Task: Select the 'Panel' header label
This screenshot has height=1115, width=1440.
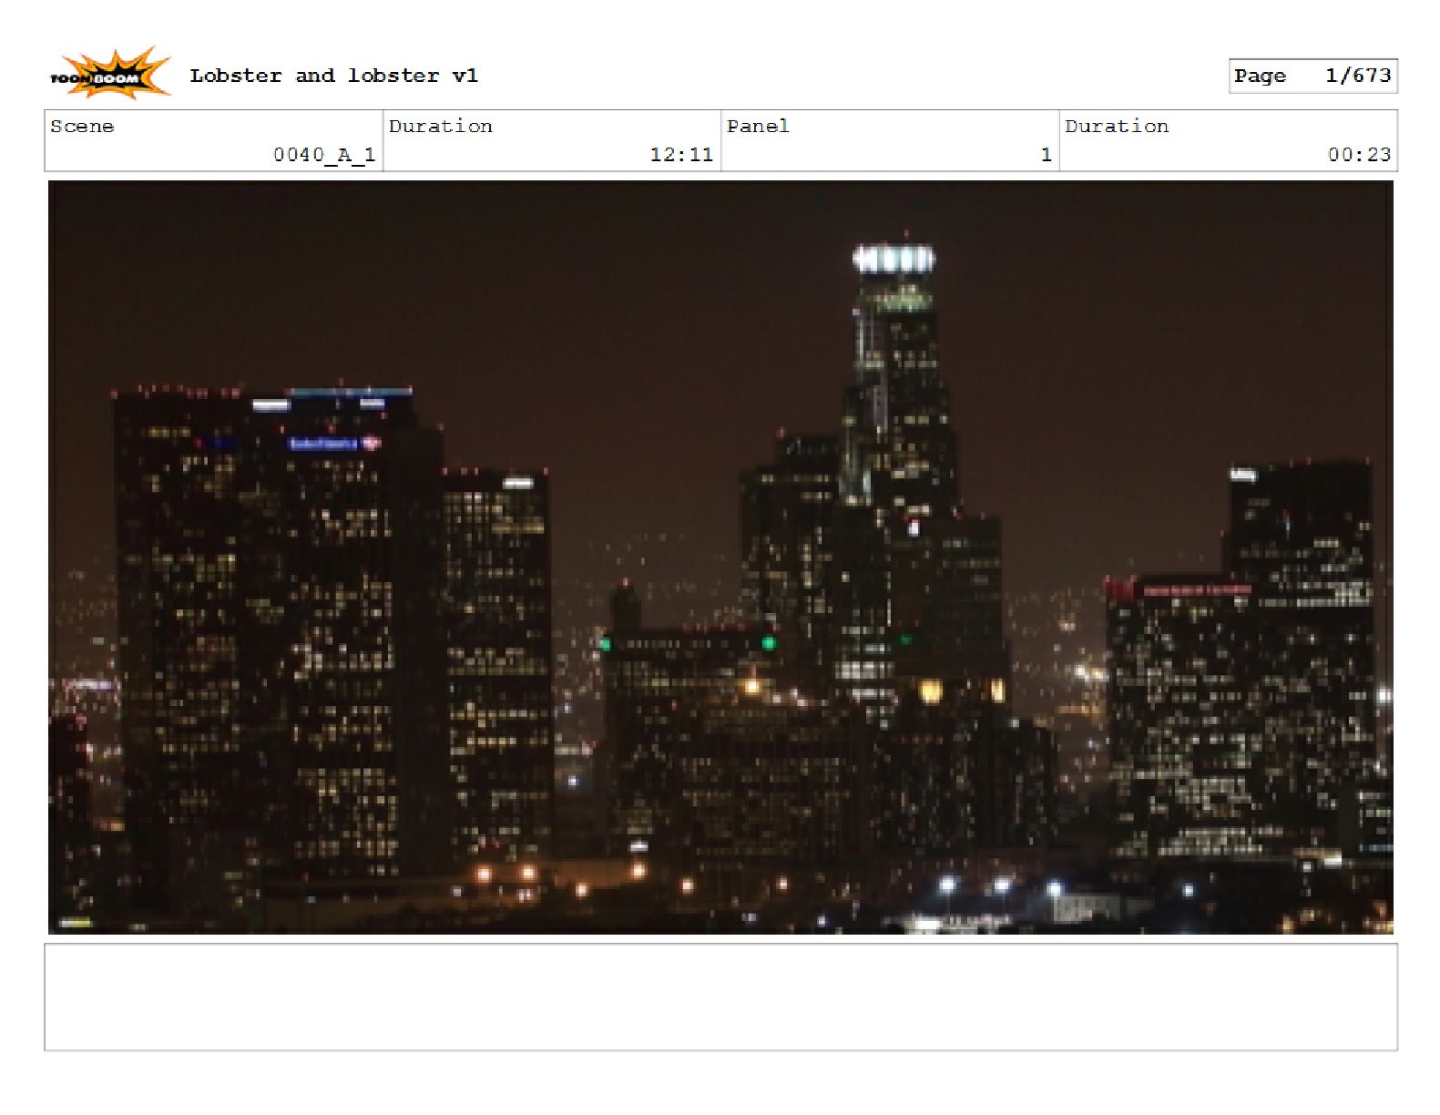Action: (758, 127)
